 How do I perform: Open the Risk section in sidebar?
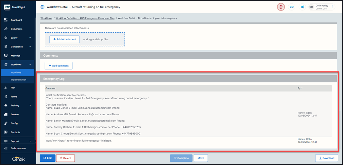(x=13, y=88)
